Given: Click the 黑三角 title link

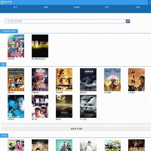Looking at the screenshot, I should point(34,119).
